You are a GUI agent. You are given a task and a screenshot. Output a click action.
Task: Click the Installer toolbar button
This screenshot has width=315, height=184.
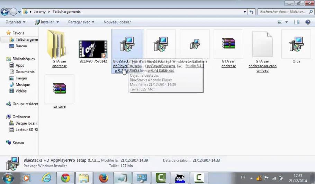44,22
